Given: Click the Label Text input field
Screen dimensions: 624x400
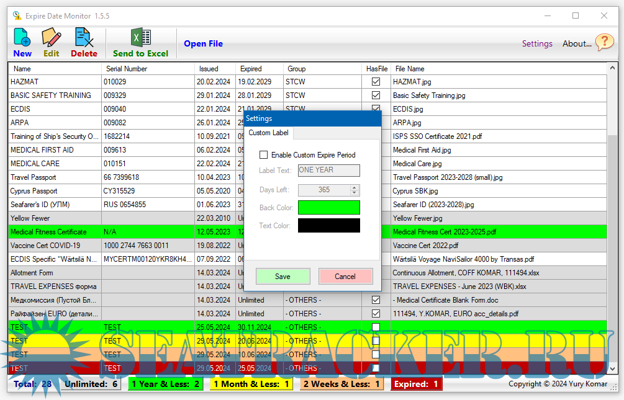Looking at the screenshot, I should coord(328,170).
